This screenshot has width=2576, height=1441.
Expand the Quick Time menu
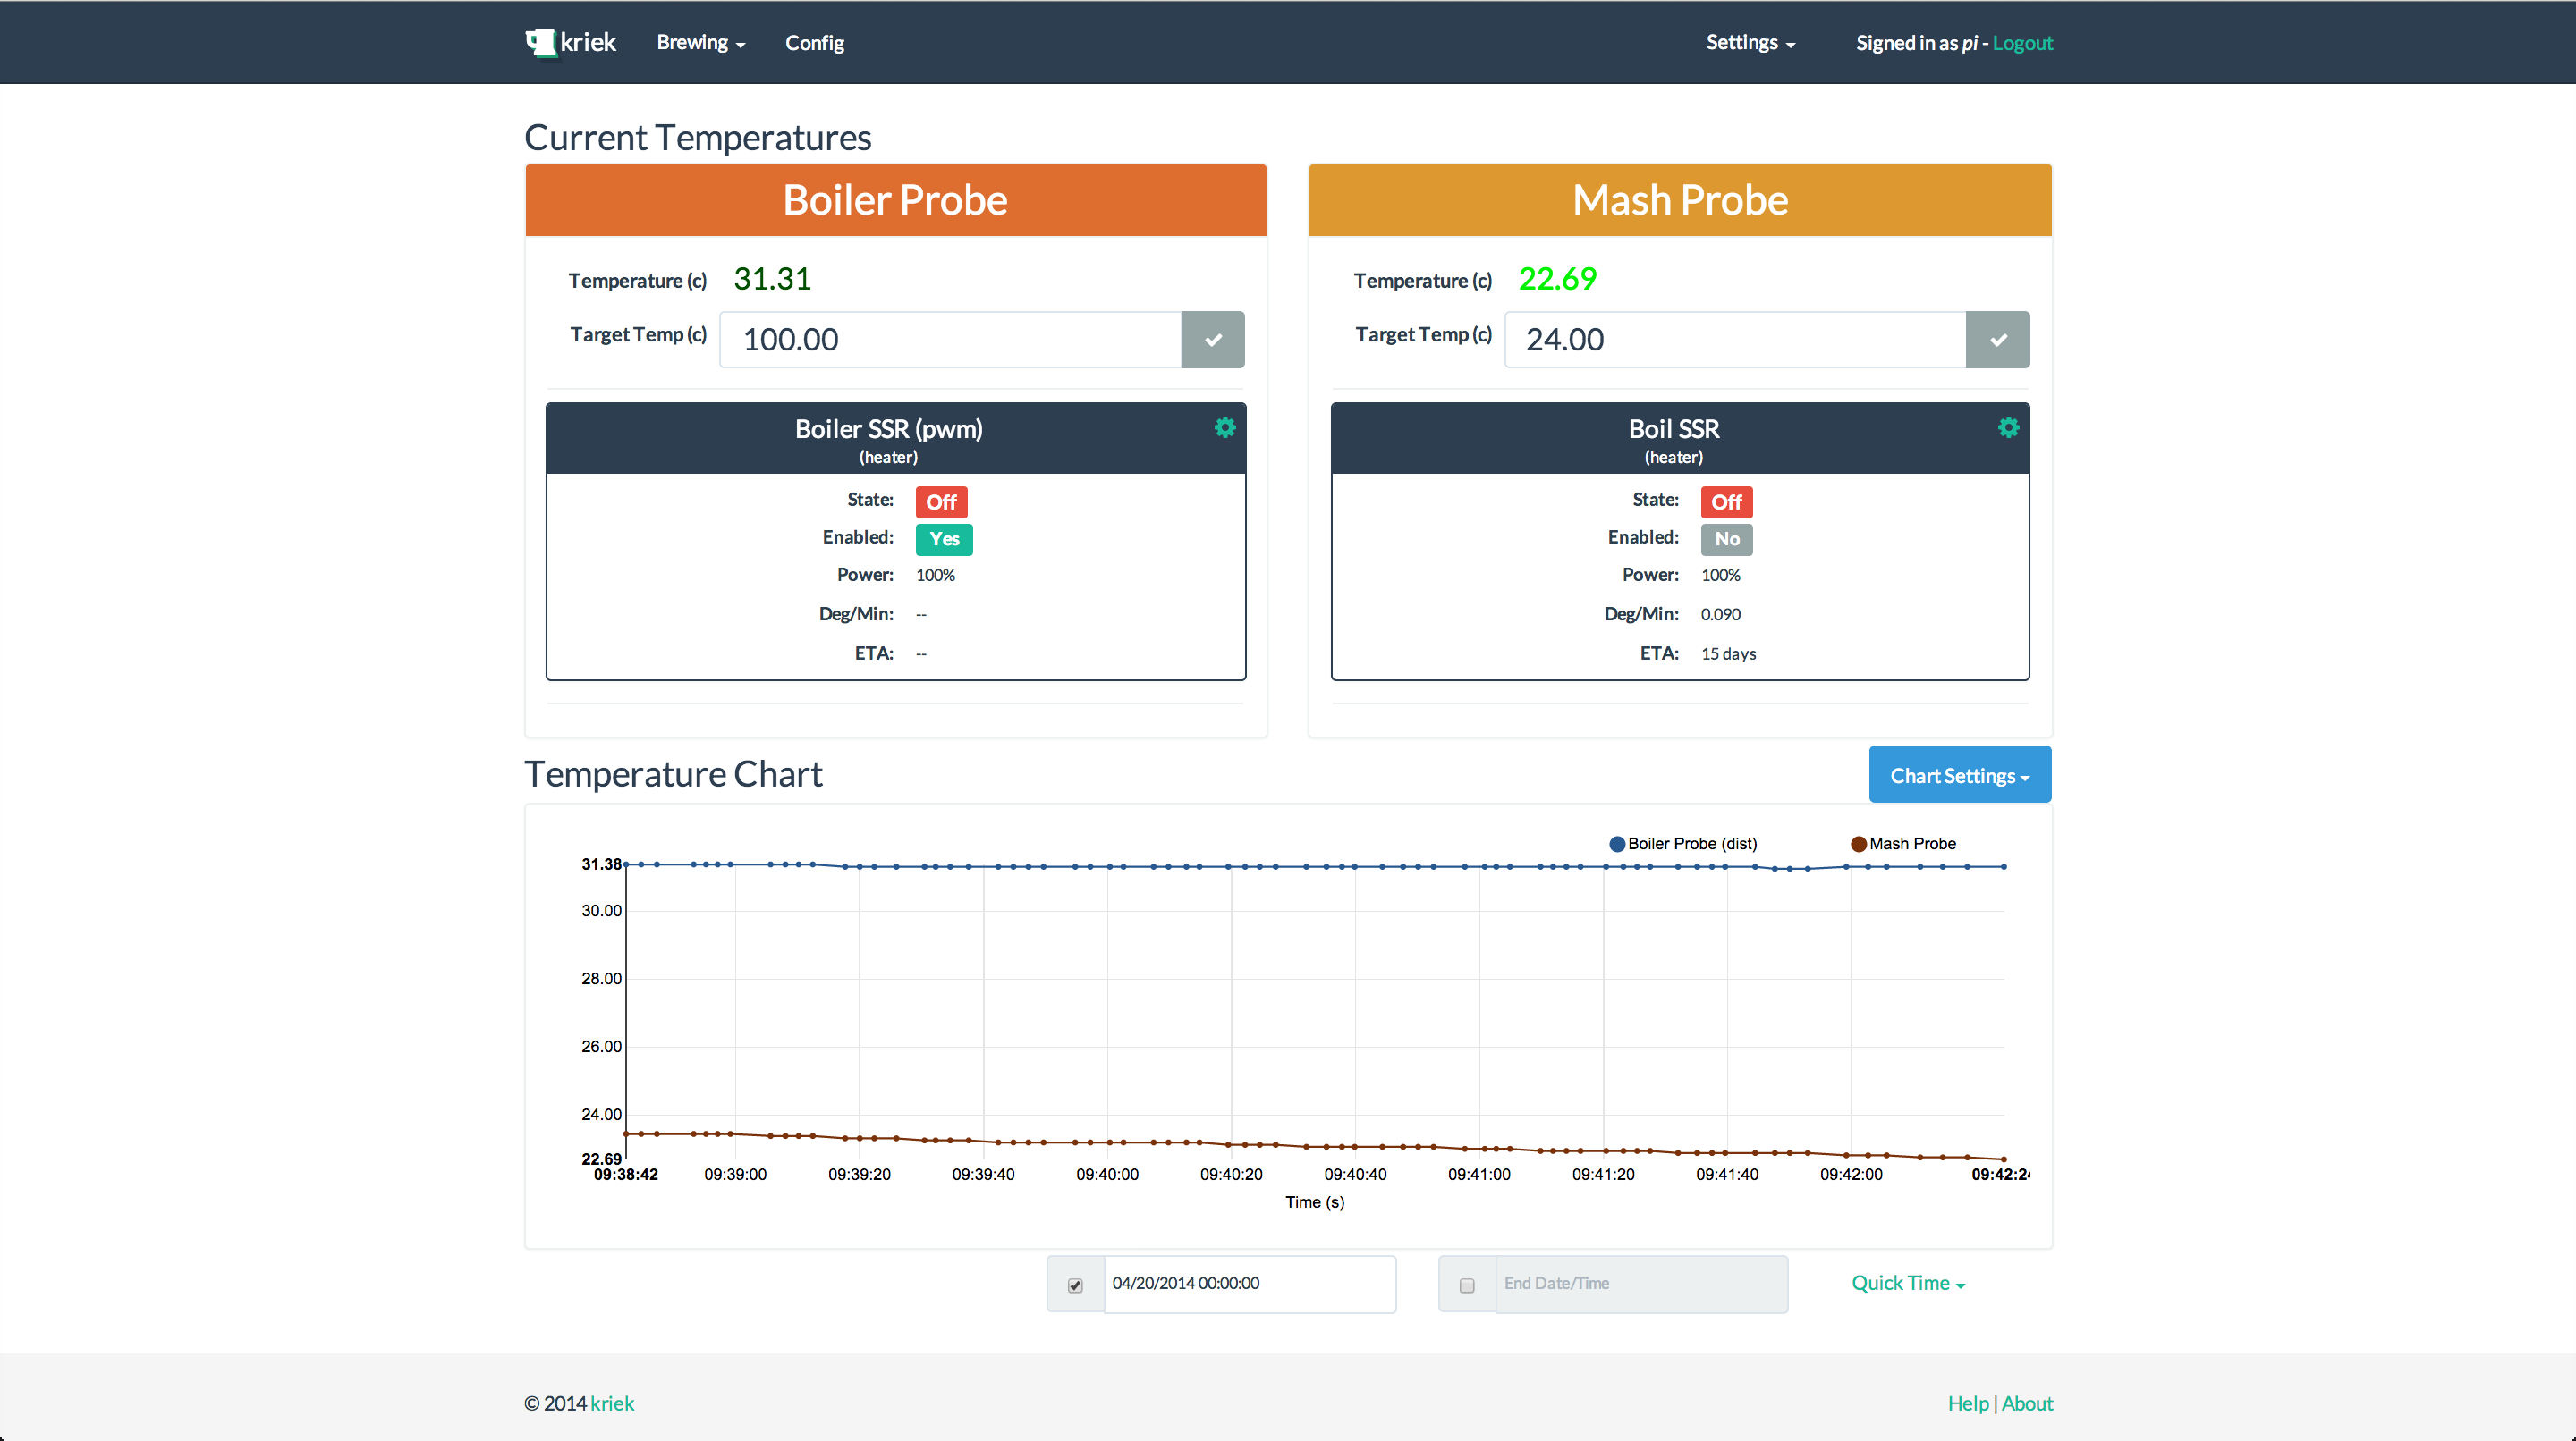[1907, 1283]
